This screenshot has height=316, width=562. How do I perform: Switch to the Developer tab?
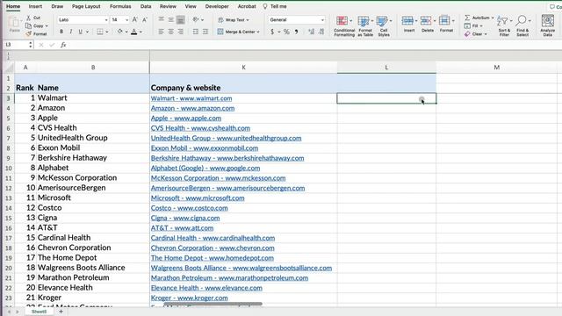coord(217,6)
